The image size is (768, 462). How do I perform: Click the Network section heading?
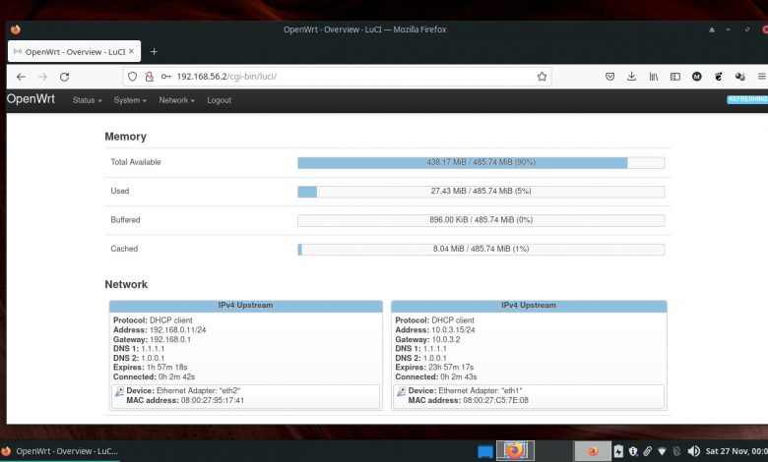[126, 284]
